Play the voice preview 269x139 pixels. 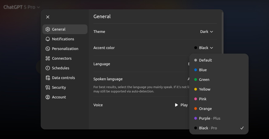181,105
